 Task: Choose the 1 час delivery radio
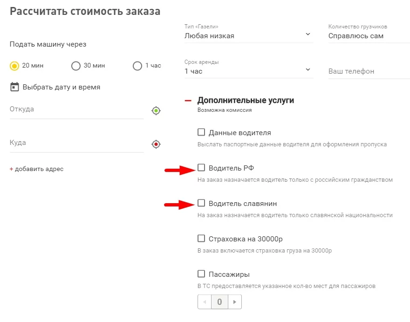pyautogui.click(x=137, y=66)
